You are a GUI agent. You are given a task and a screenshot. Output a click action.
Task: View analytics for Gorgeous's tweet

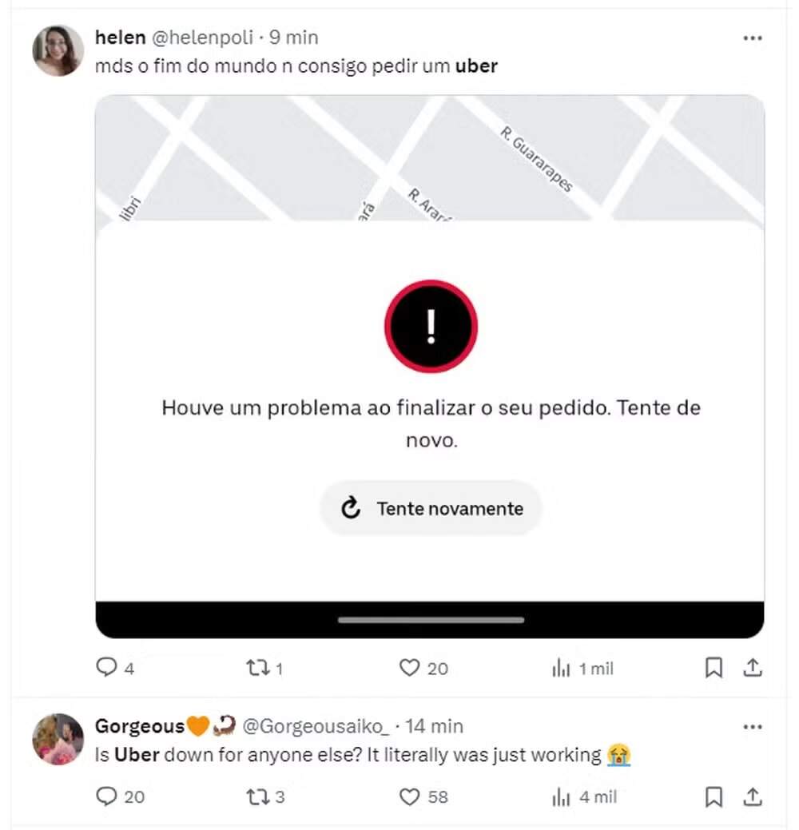[x=561, y=796]
